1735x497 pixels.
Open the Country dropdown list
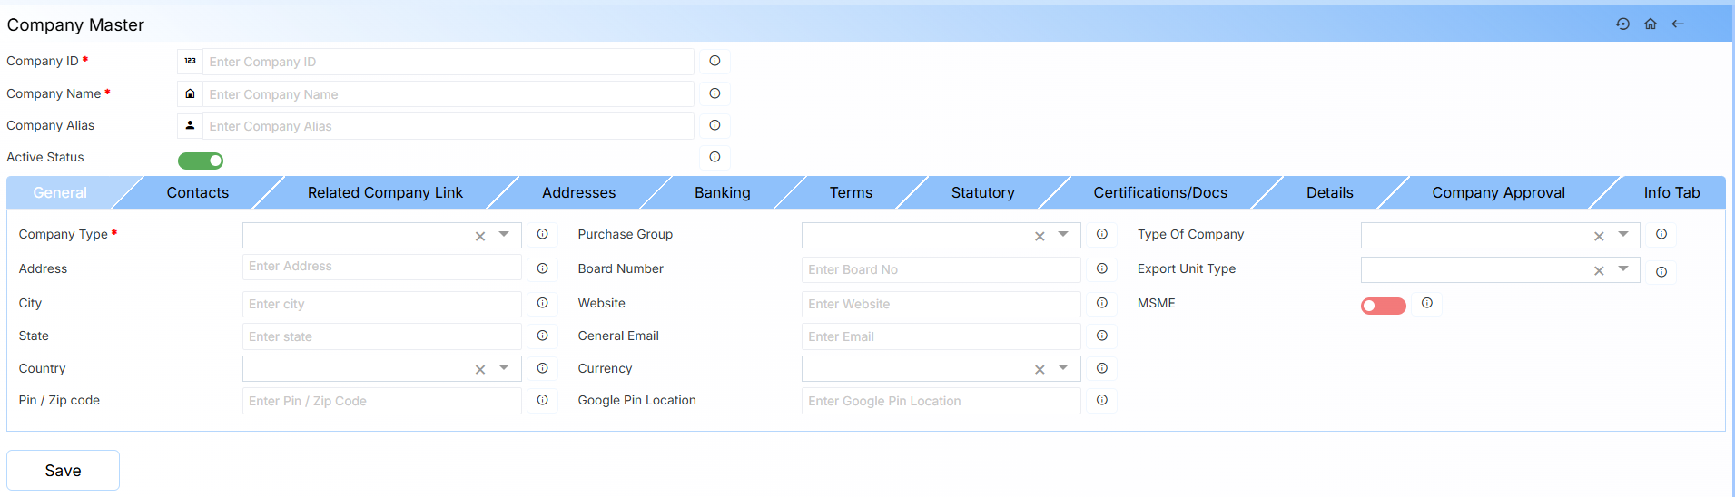tap(504, 368)
